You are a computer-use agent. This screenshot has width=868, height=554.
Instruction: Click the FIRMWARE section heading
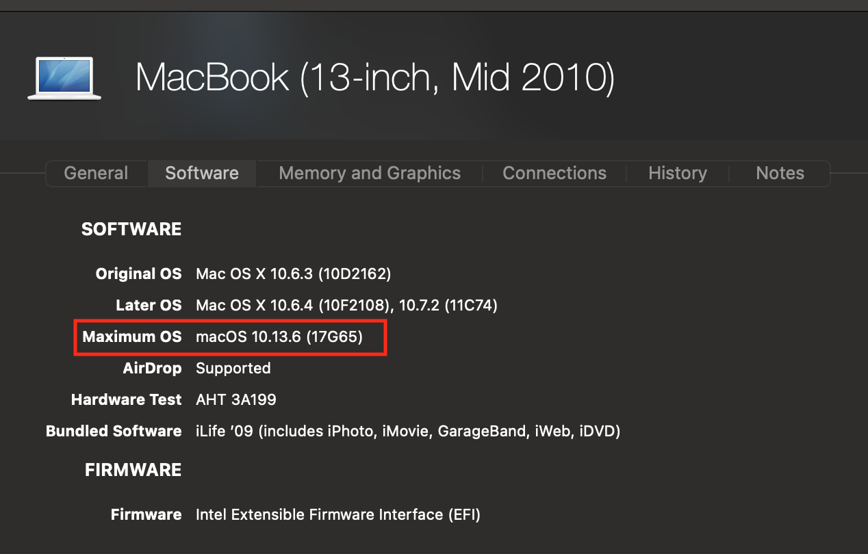click(x=133, y=470)
